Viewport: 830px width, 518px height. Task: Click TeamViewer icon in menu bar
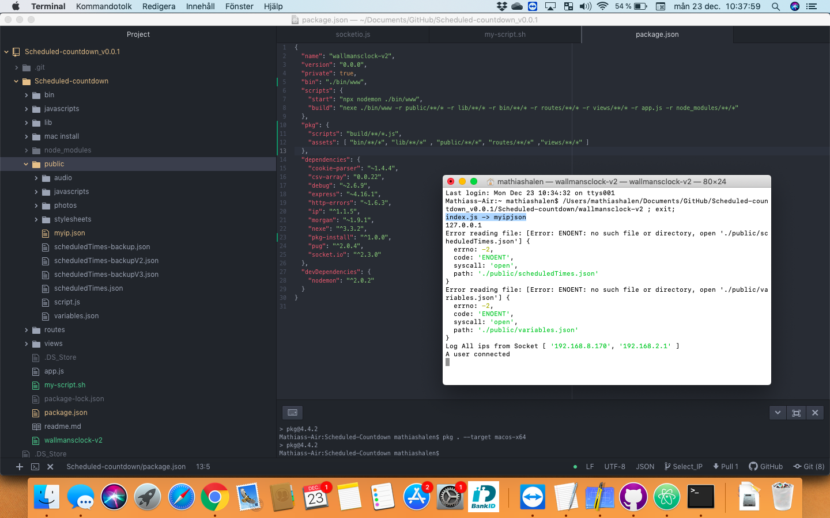[533, 6]
